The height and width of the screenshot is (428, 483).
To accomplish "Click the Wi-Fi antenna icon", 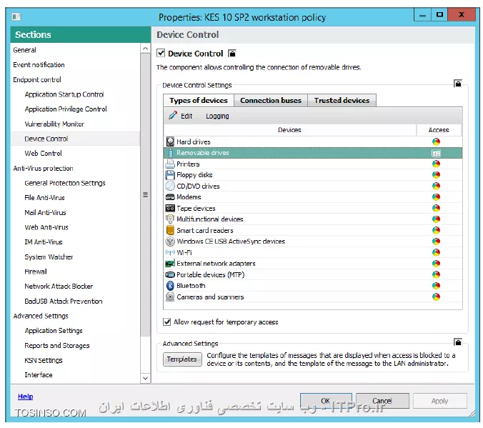I will pyautogui.click(x=170, y=252).
